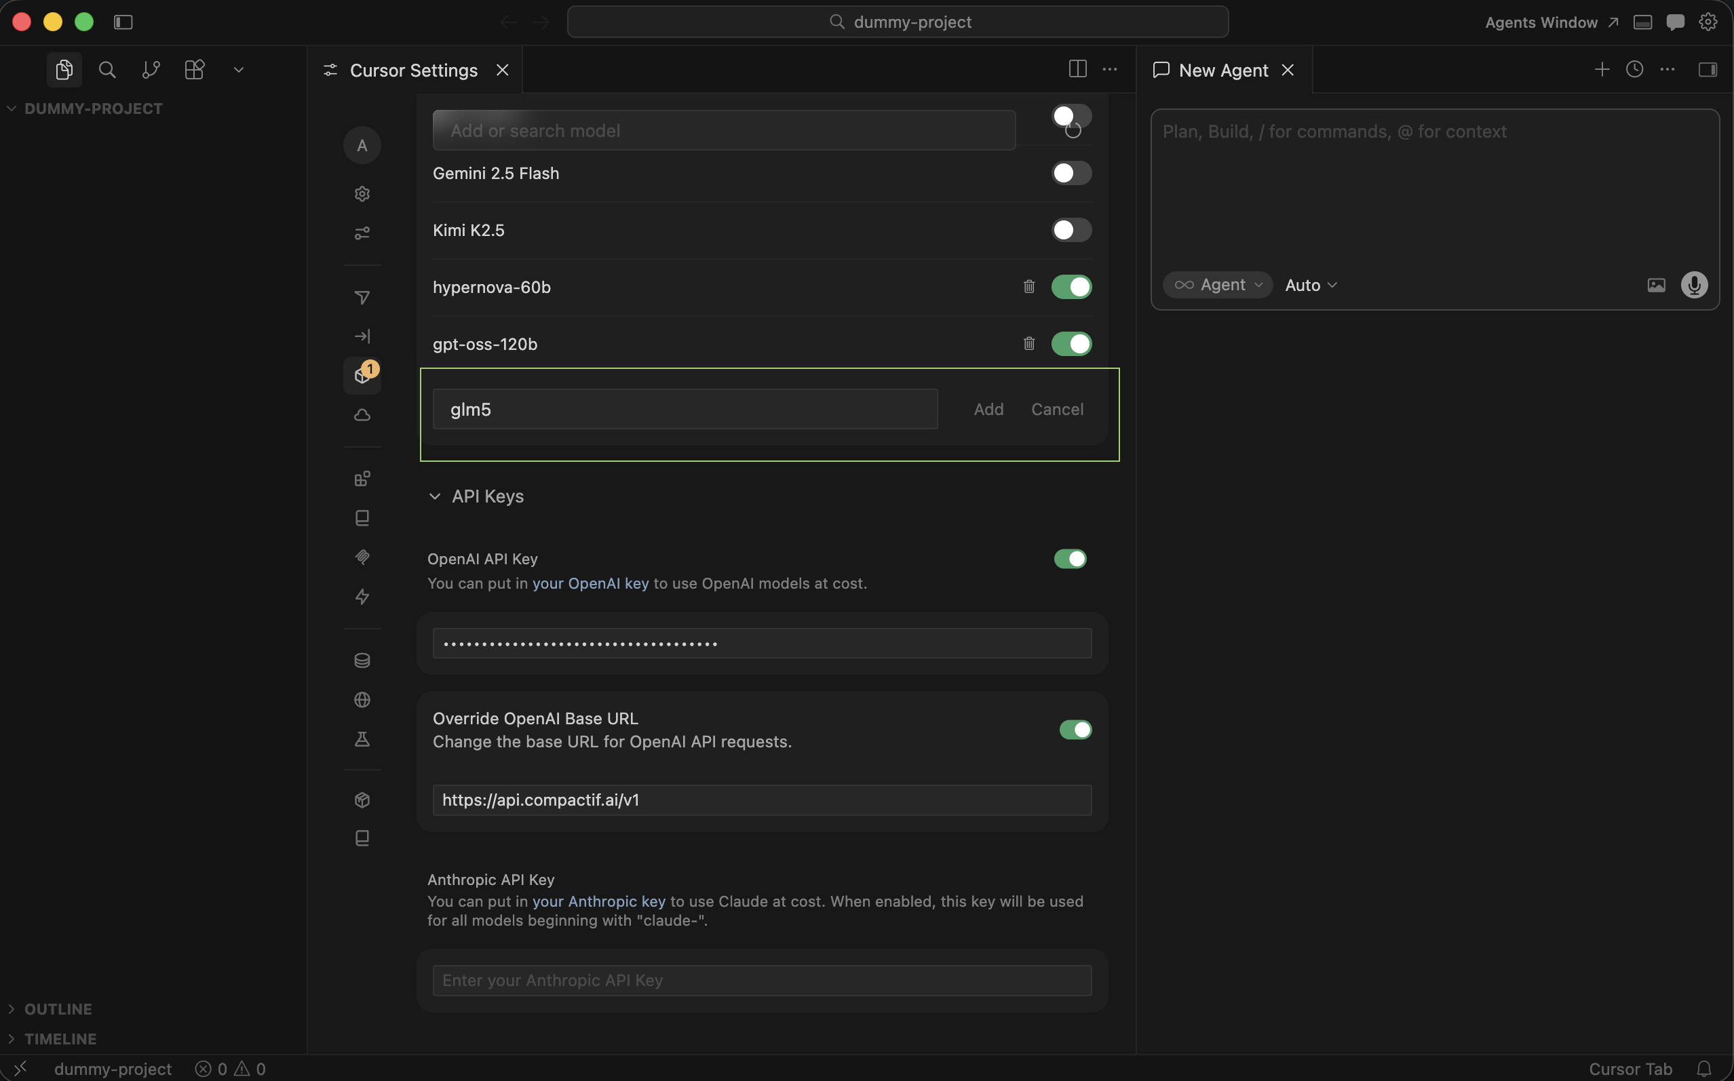Open the cloud agents settings section
Viewport: 1734px width, 1081px height.
click(362, 414)
